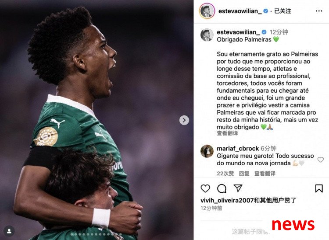Open comments with the speech bubble icon
The width and height of the screenshot is (329, 240).
[x=222, y=188]
